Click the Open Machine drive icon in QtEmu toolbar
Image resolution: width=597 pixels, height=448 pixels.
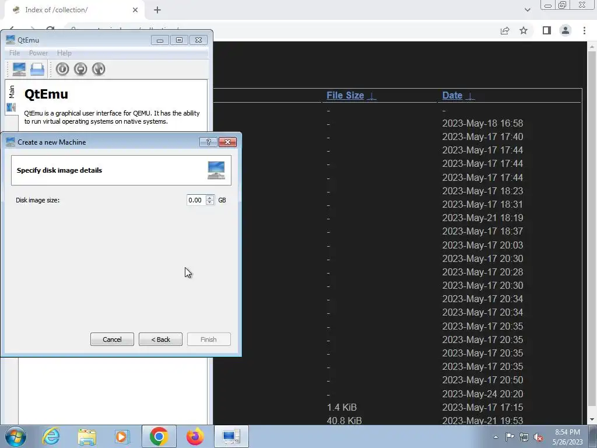point(37,69)
